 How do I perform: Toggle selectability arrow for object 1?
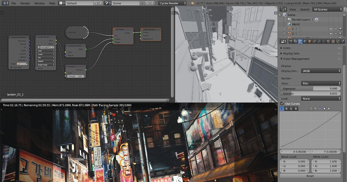pos(336,29)
